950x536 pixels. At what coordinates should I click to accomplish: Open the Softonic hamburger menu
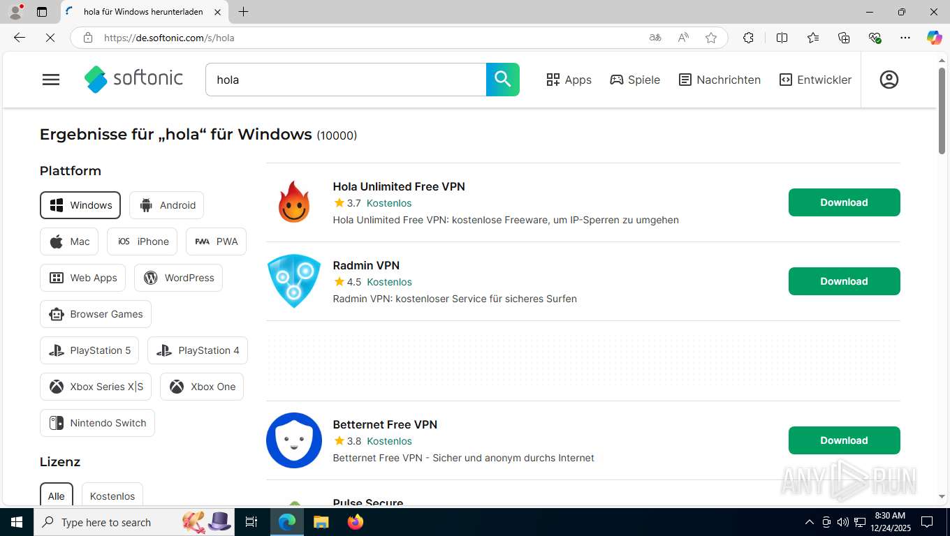click(51, 80)
